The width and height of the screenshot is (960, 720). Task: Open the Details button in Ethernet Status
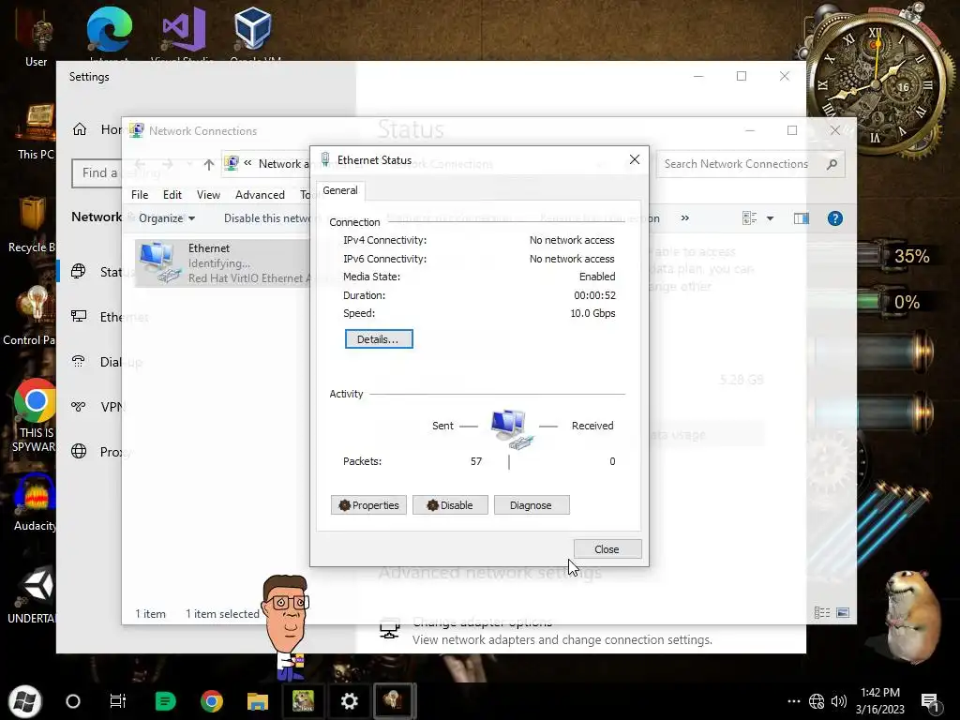coord(379,339)
